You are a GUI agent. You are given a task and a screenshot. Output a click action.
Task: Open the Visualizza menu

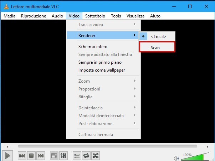point(135,16)
